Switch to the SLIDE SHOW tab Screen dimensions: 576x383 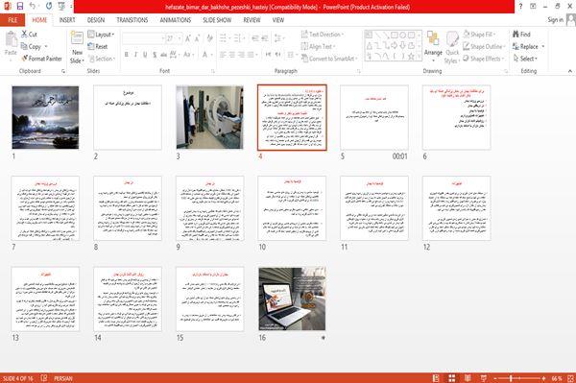[217, 20]
